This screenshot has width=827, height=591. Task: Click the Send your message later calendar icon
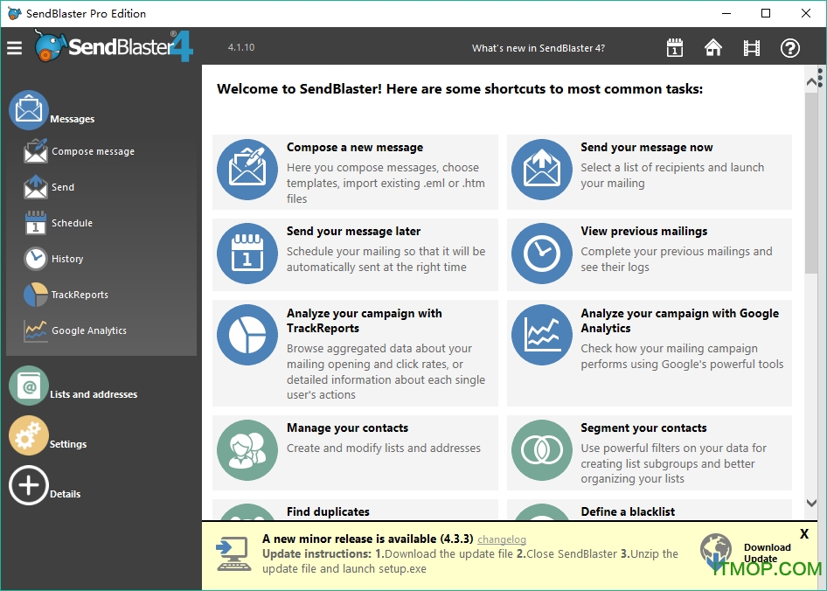click(247, 254)
